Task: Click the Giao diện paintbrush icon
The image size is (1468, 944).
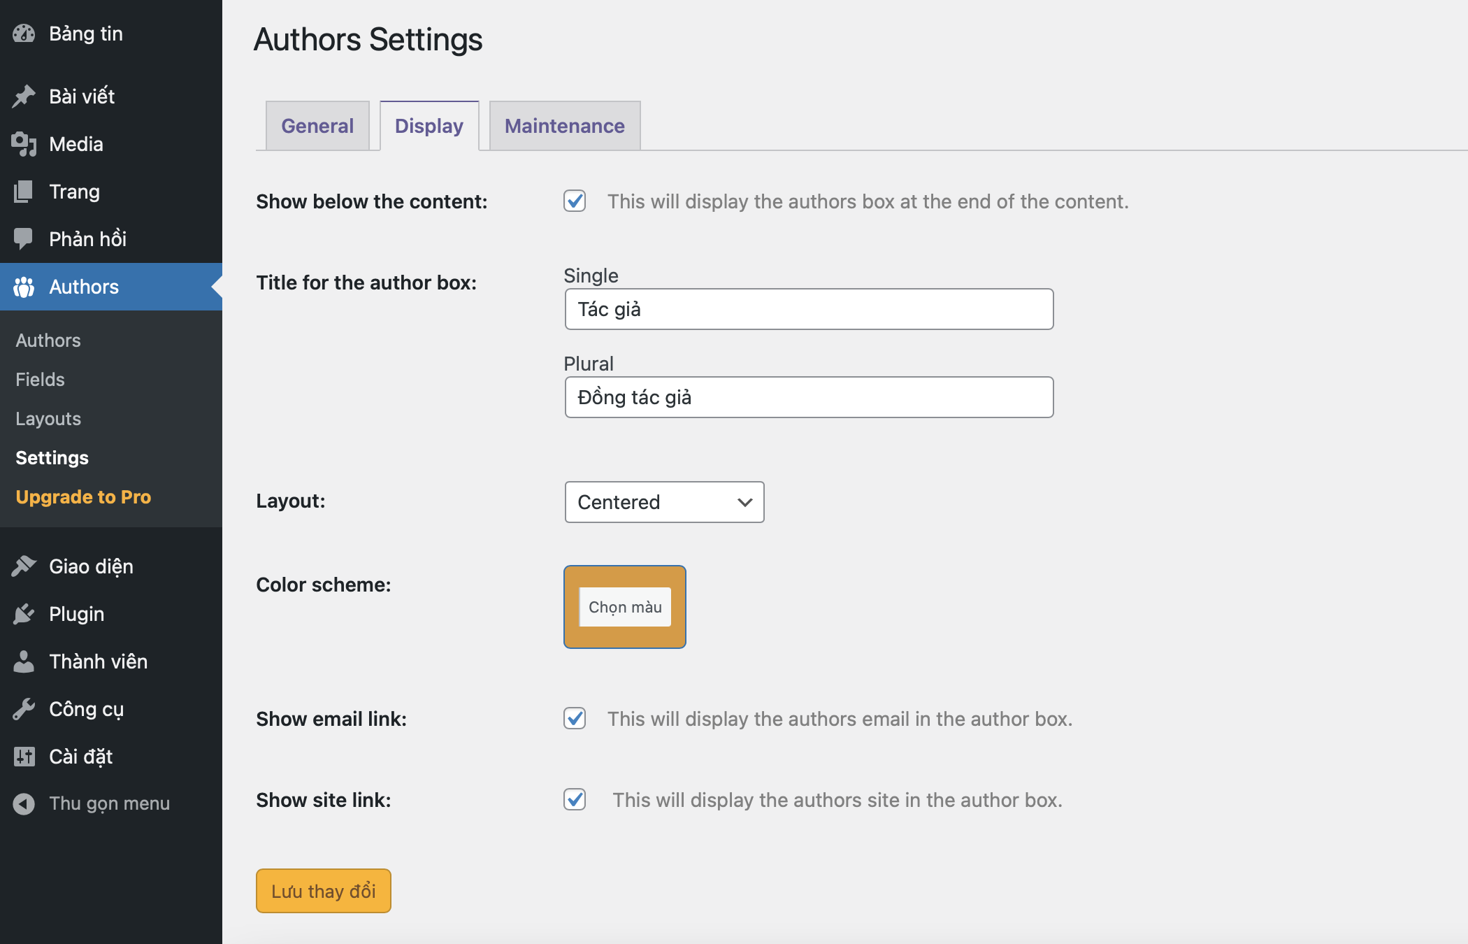Action: pos(24,566)
